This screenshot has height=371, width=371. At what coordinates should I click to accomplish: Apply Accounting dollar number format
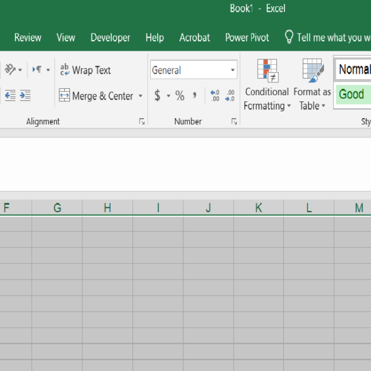click(157, 95)
